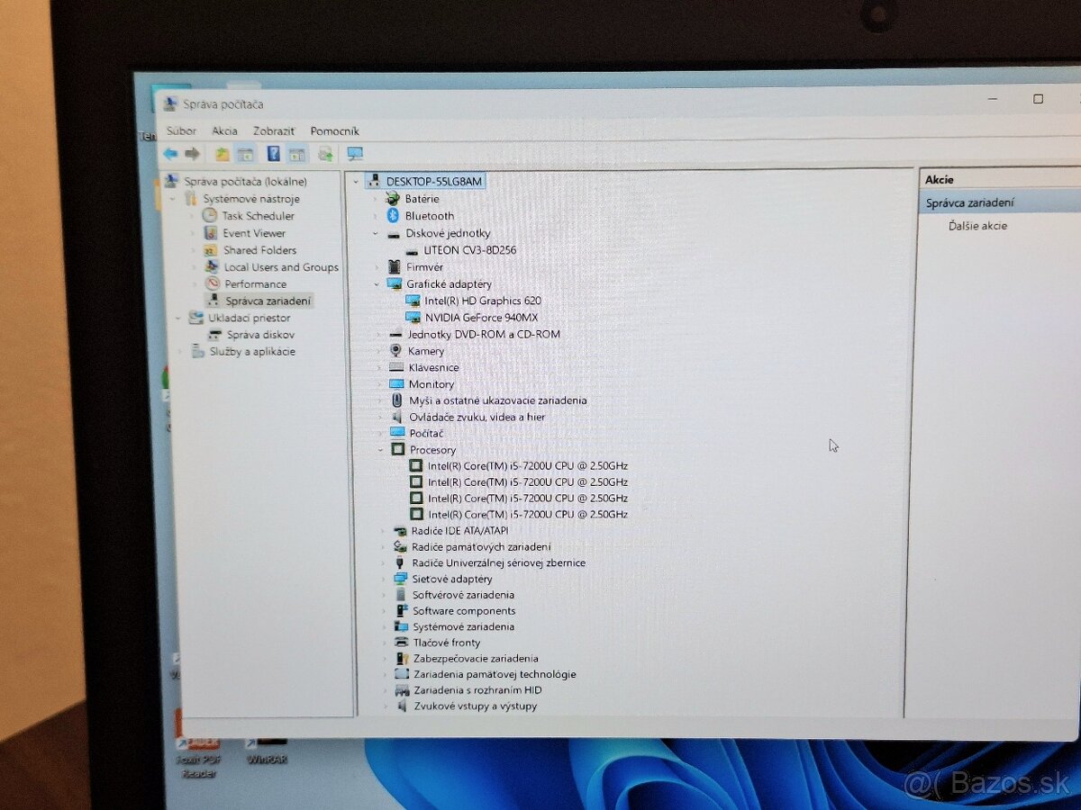Click the Radiče IDE ATA/ATAPI icon

(400, 531)
